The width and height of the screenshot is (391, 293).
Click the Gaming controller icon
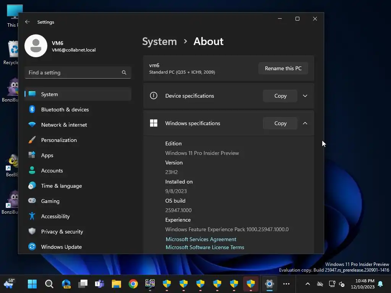click(x=32, y=200)
